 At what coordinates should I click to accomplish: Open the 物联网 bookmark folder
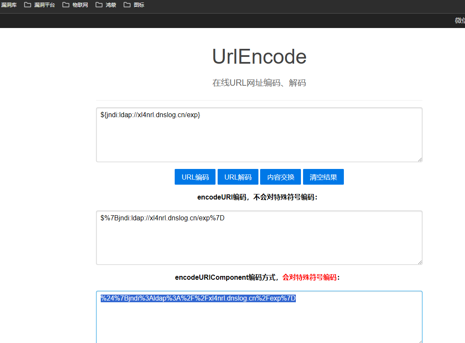pos(75,5)
